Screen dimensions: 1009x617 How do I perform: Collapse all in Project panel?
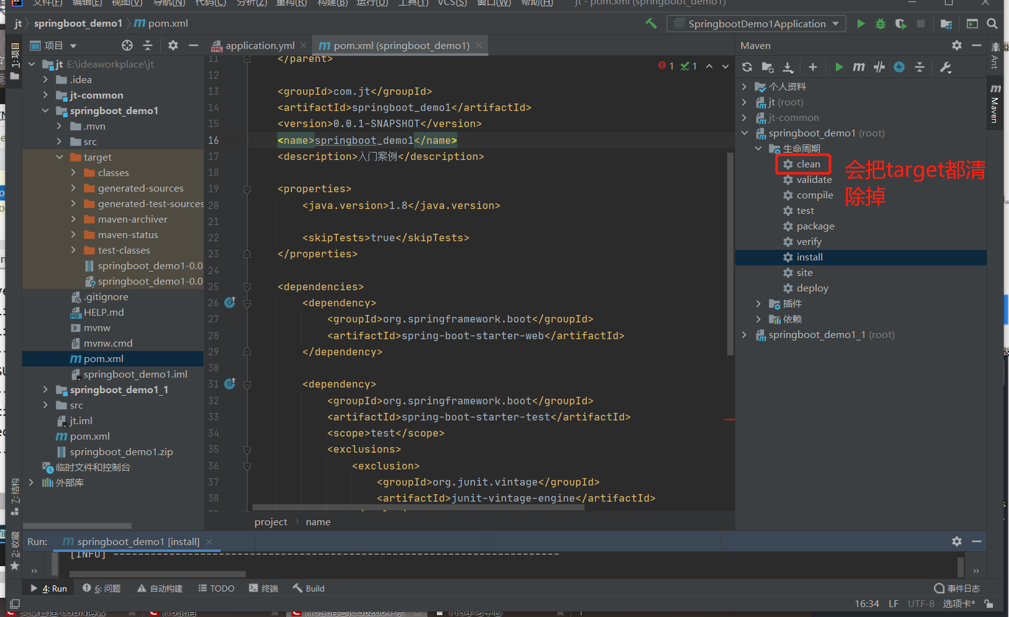[148, 45]
